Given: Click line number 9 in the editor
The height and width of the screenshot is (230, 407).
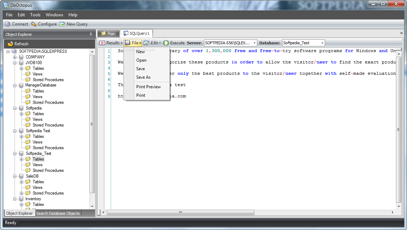Looking at the screenshot, I should pyautogui.click(x=109, y=96).
